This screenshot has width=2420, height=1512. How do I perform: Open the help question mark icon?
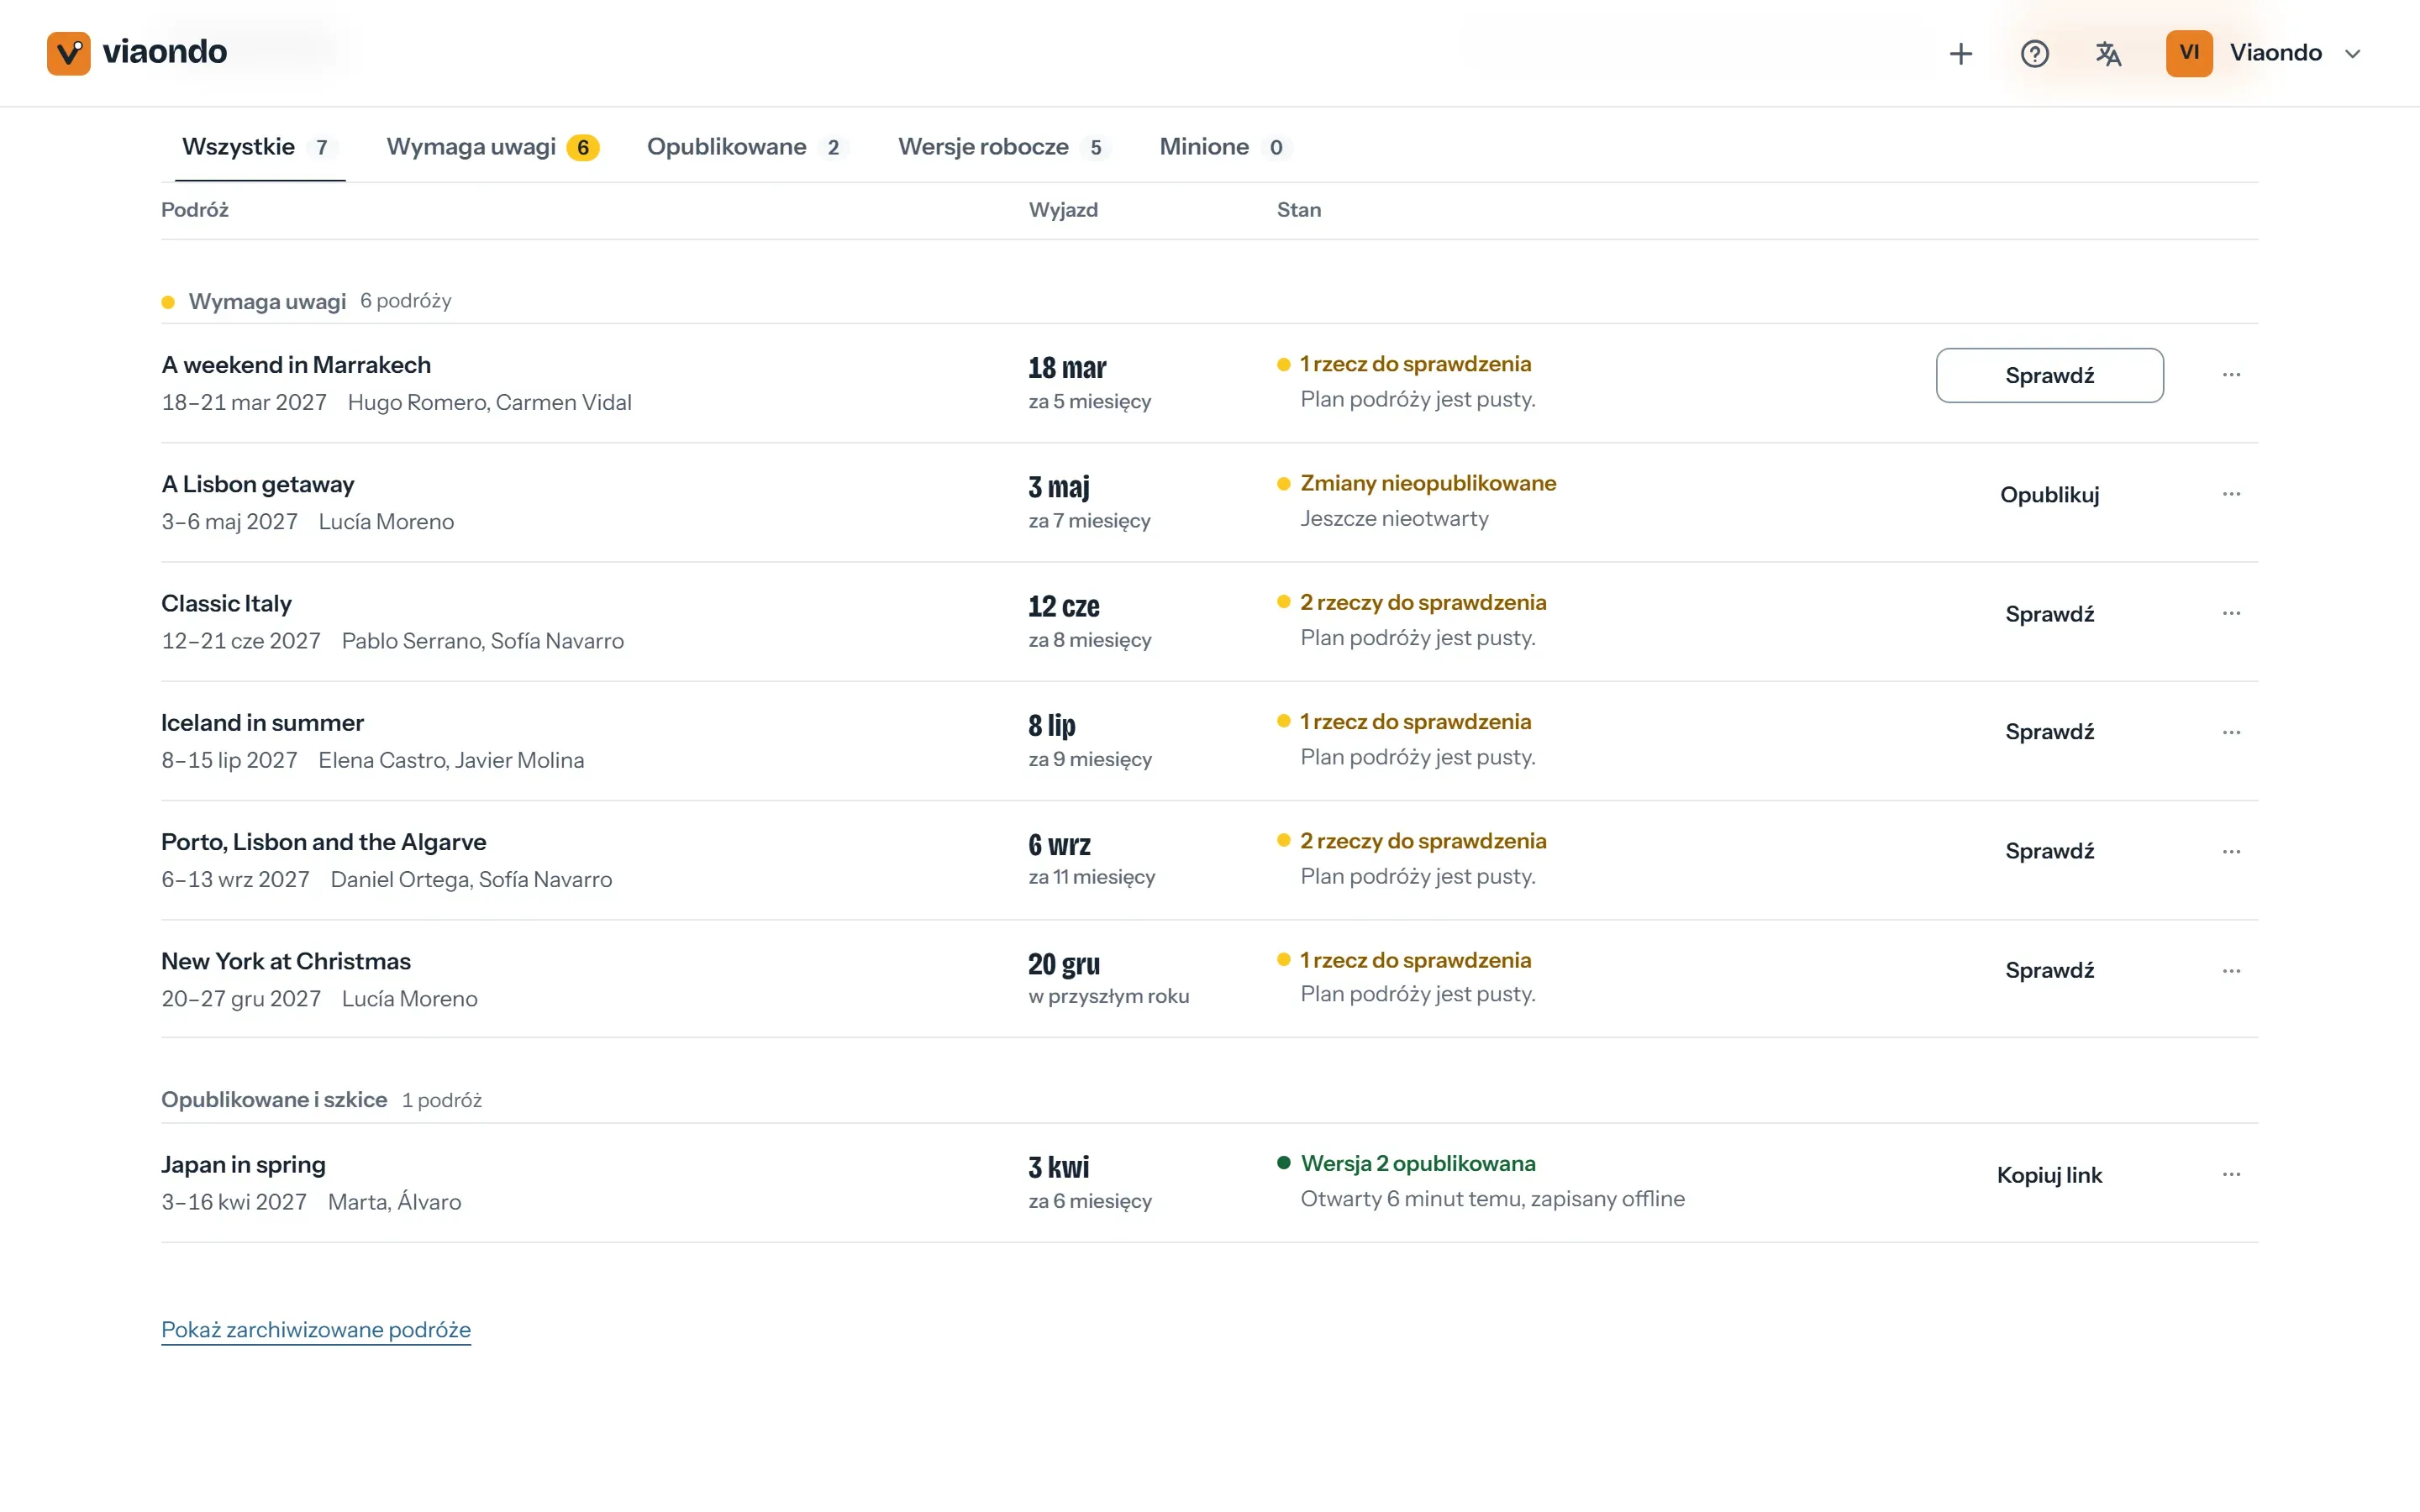coord(2034,53)
